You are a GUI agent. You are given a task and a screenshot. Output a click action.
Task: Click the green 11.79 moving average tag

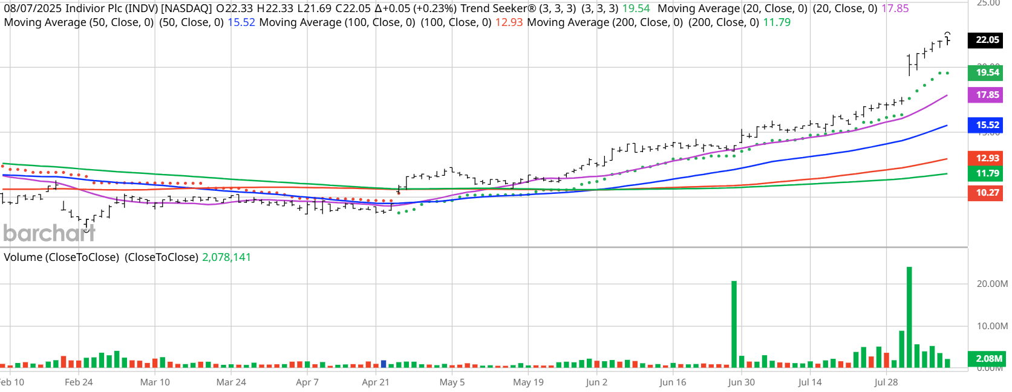[986, 173]
